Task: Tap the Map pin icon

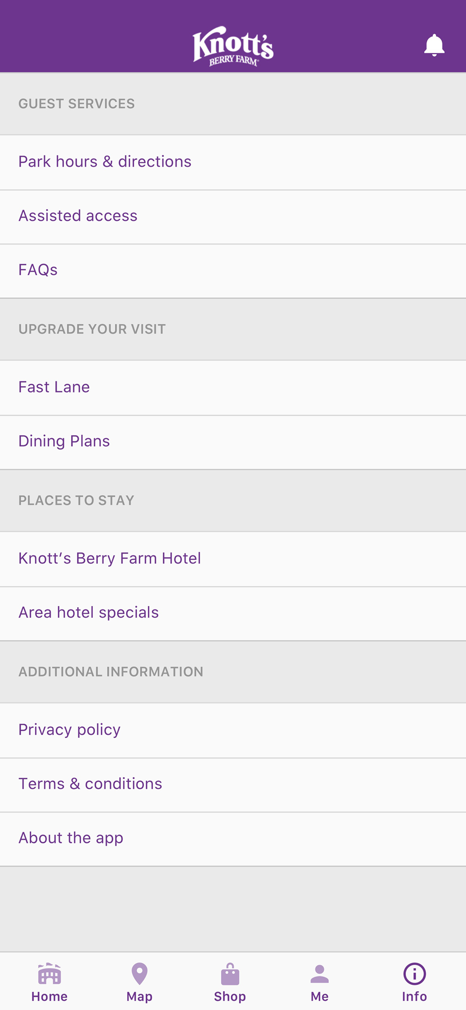Action: [x=139, y=974]
